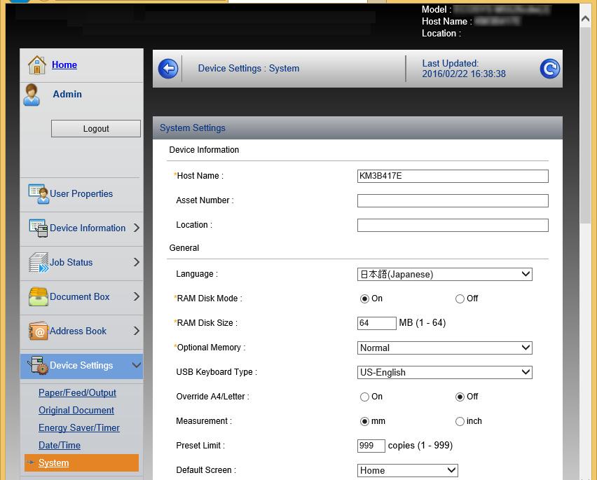Image resolution: width=597 pixels, height=480 pixels.
Task: Click the page scrollbar up arrow
Action: 585,19
